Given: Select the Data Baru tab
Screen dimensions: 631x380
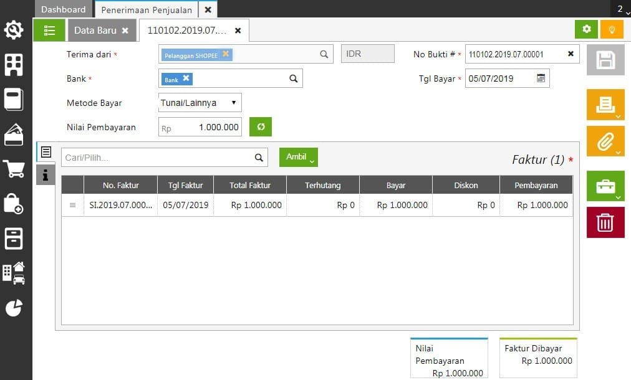Looking at the screenshot, I should pyautogui.click(x=94, y=30).
